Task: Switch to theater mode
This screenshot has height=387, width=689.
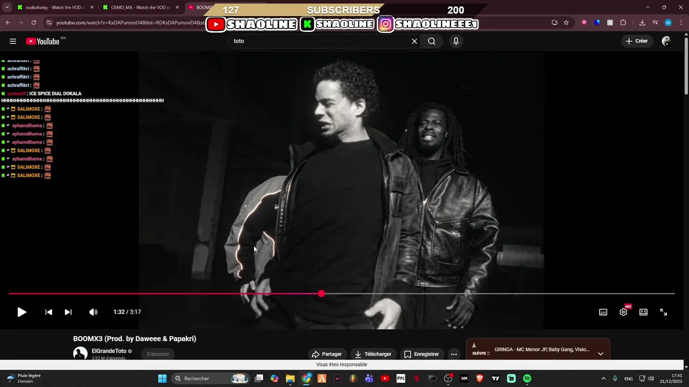Action: click(x=643, y=312)
